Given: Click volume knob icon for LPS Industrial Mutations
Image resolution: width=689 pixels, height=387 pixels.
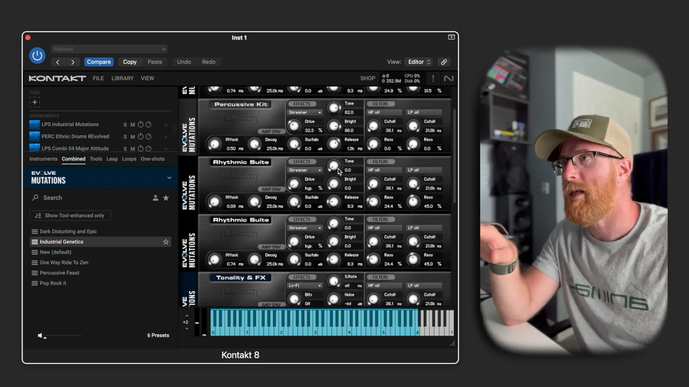Looking at the screenshot, I should tap(141, 124).
